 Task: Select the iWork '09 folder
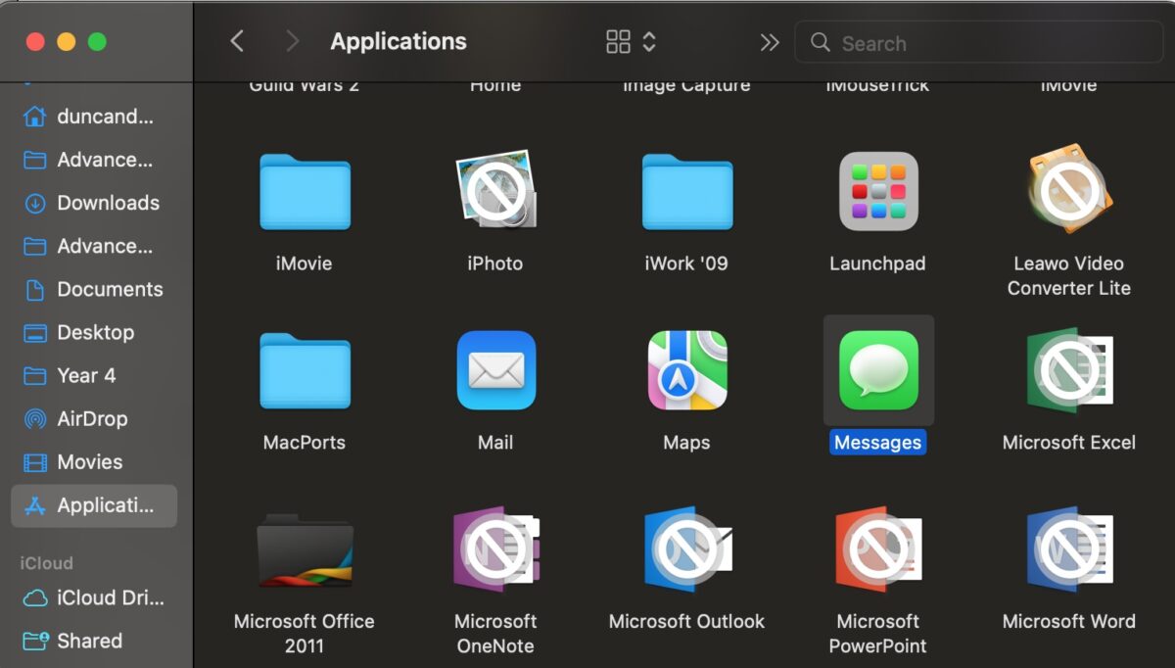pos(686,191)
